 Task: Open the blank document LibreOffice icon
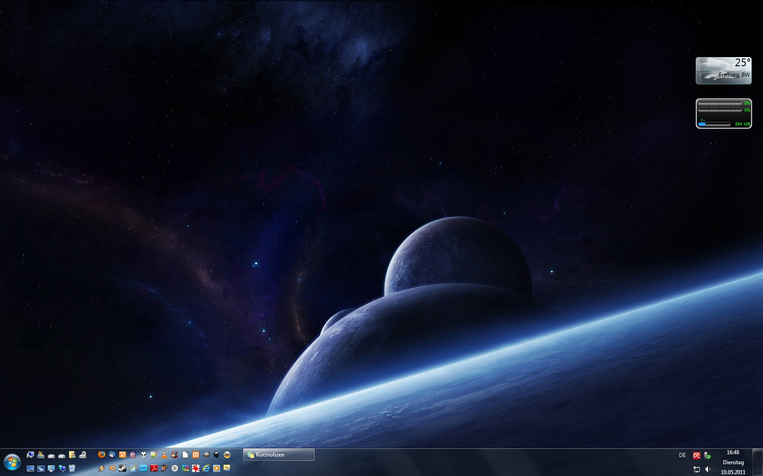[185, 455]
